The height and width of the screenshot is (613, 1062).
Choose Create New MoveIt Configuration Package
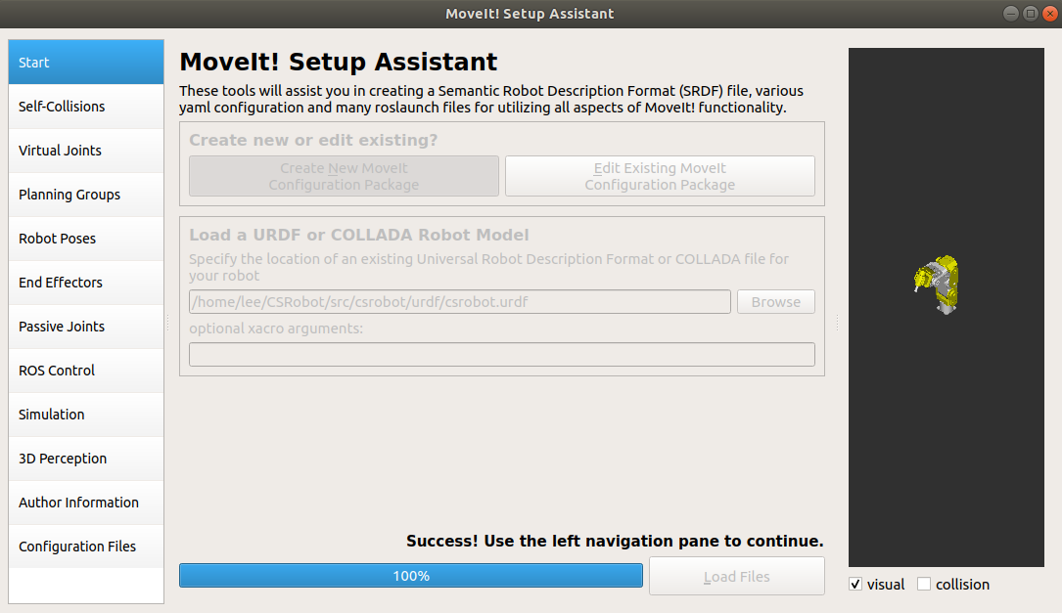[x=343, y=176]
